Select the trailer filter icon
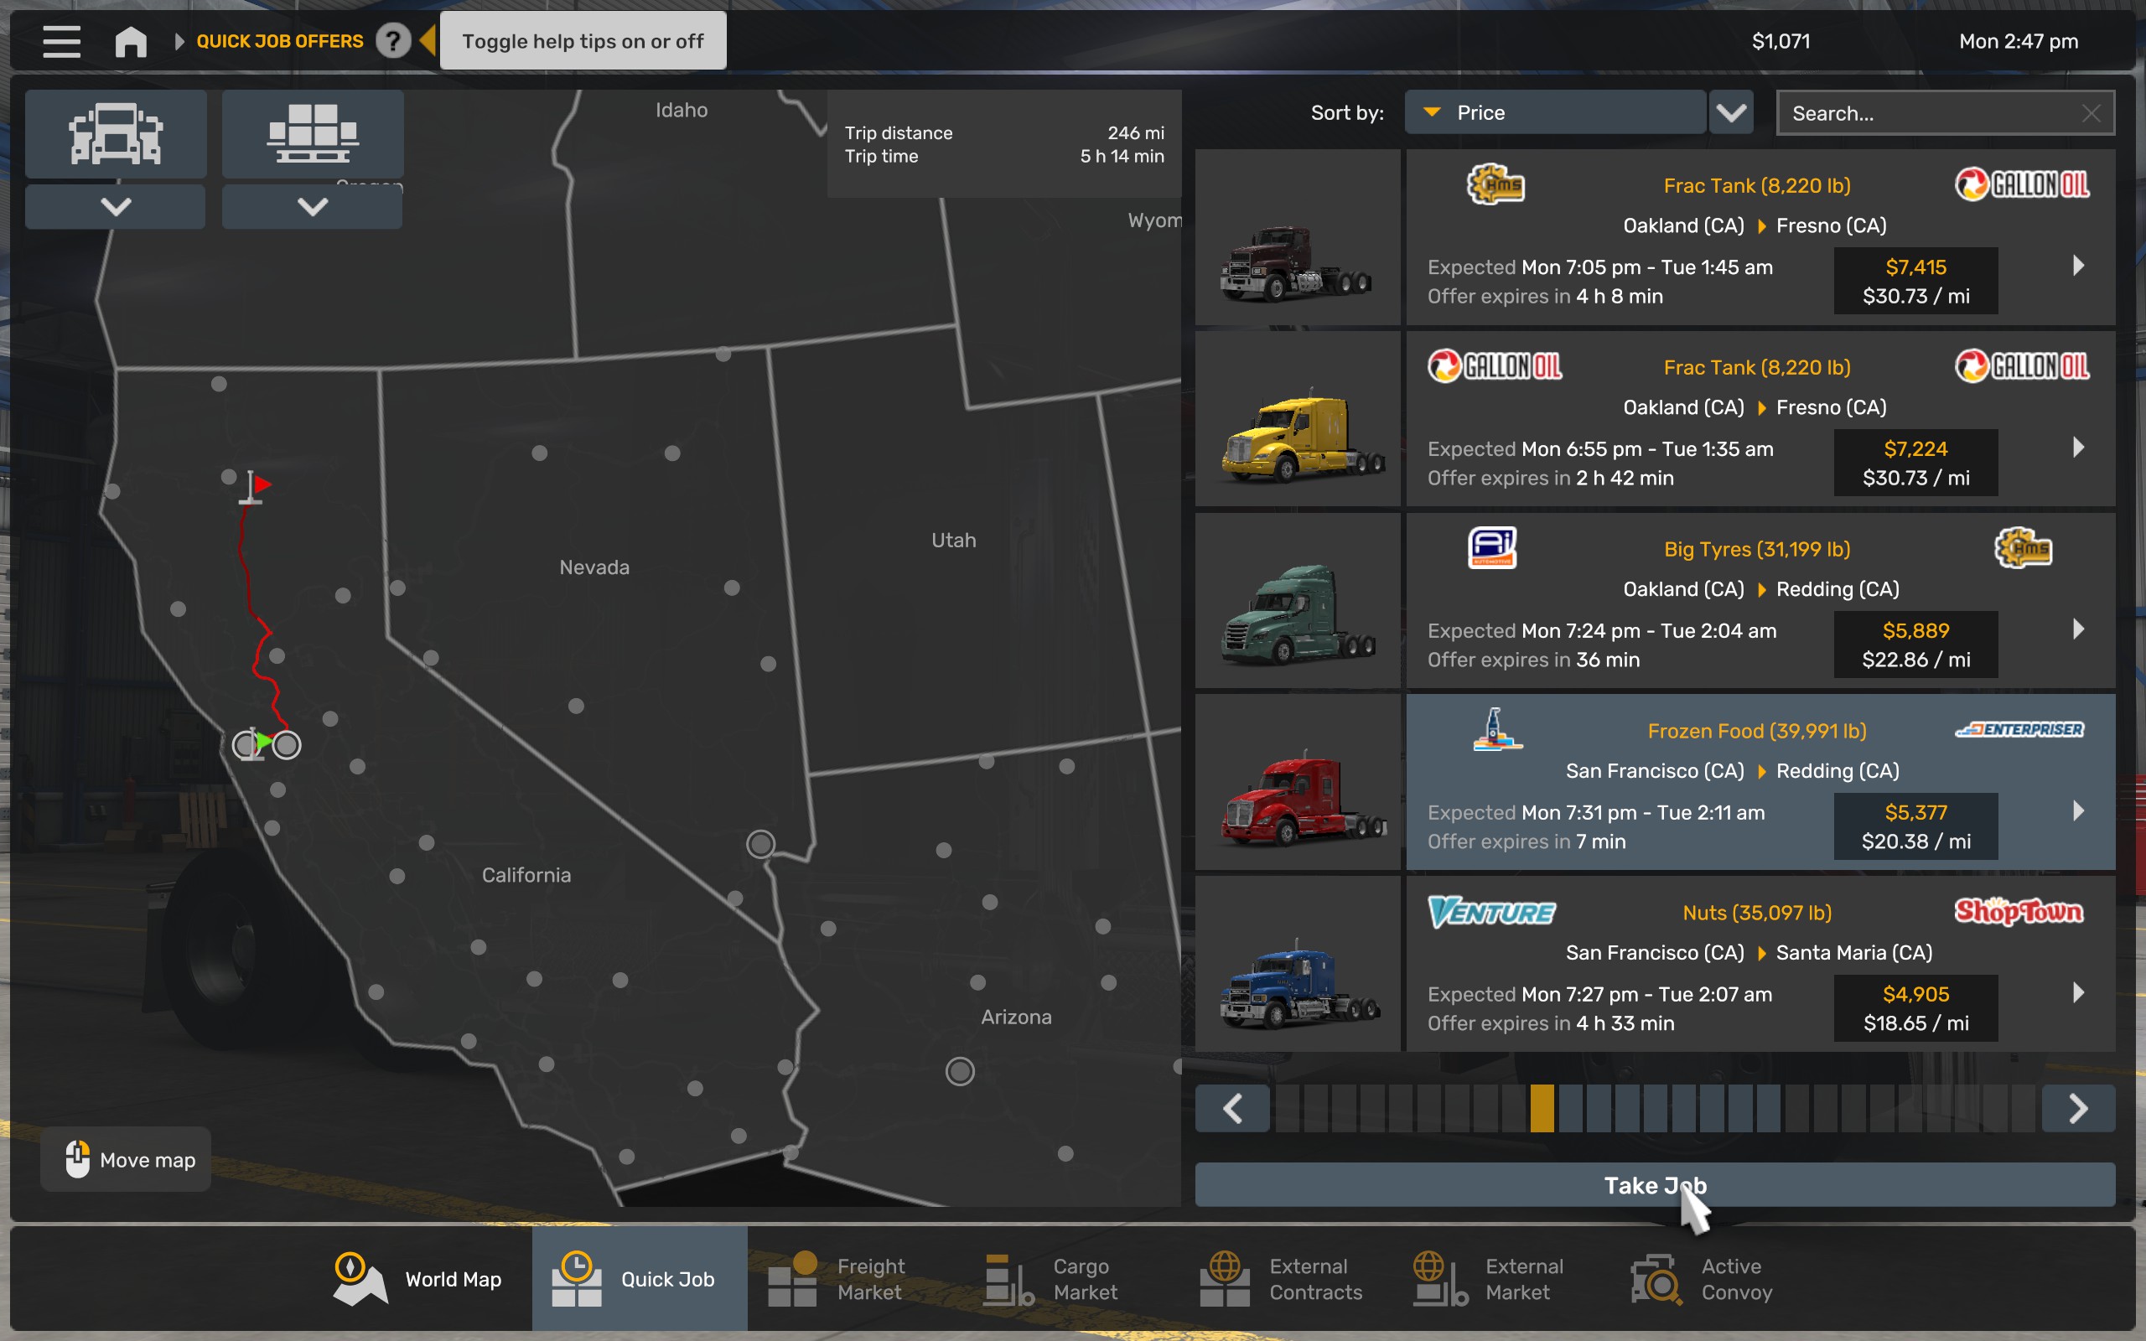Image resolution: width=2146 pixels, height=1341 pixels. pos(312,134)
